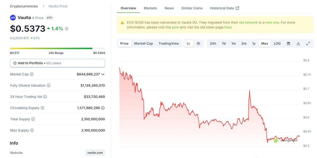Screen dimensions: 317x158
Task: Open the Similar Coins tab
Action: (192, 8)
